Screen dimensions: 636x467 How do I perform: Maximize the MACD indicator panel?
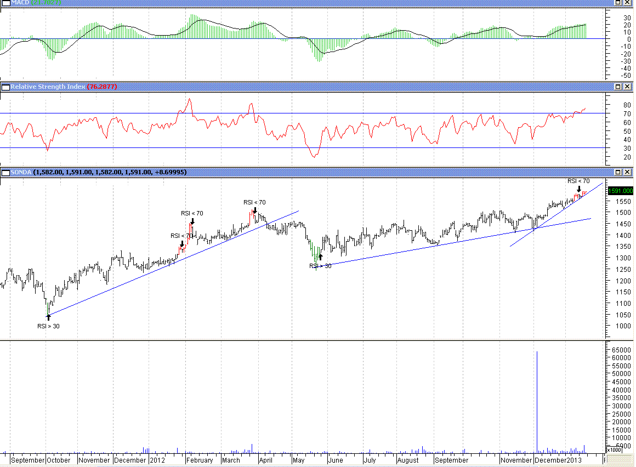coord(618,3)
